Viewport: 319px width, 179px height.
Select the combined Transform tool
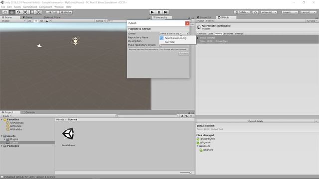pos(39,12)
